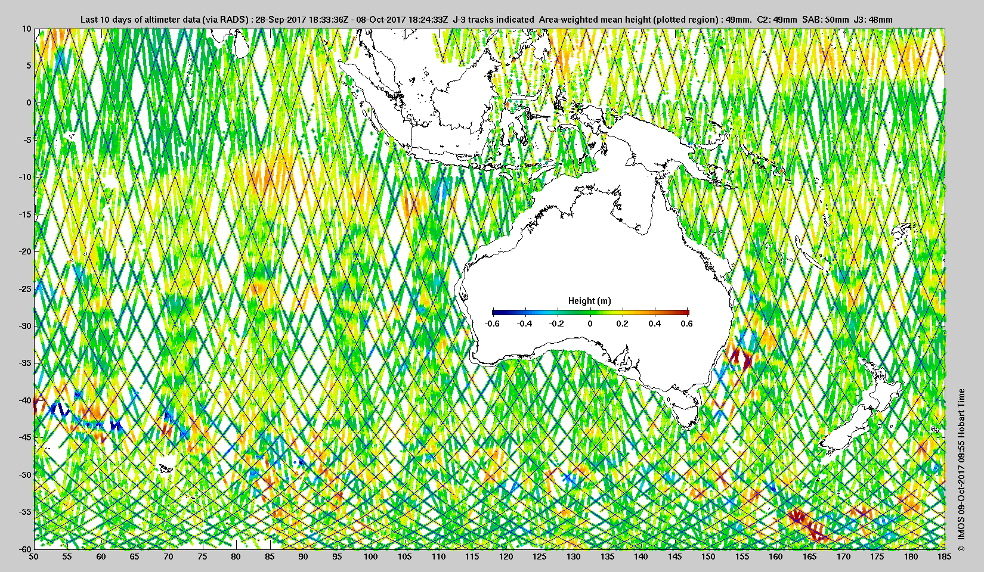This screenshot has width=984, height=572.
Task: Click the colorbar tick label '0.2'
Action: [x=622, y=324]
